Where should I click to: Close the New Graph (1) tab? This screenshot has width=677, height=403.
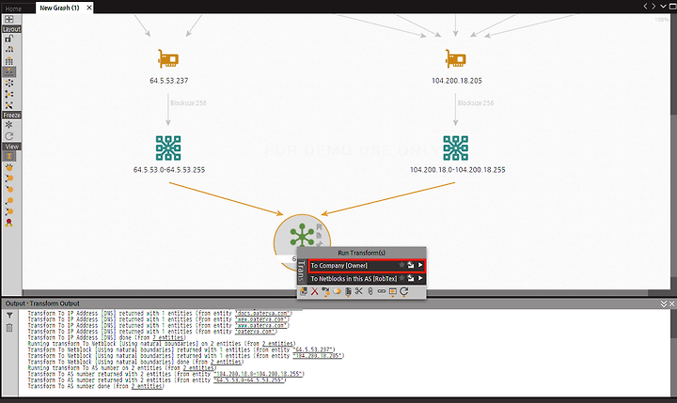coord(89,8)
